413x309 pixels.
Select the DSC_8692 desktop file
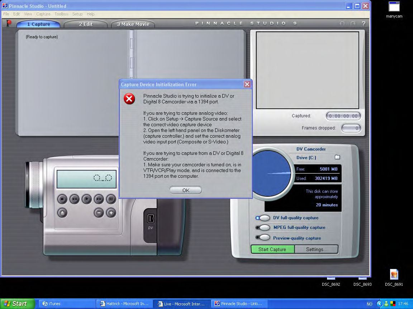[x=331, y=282]
